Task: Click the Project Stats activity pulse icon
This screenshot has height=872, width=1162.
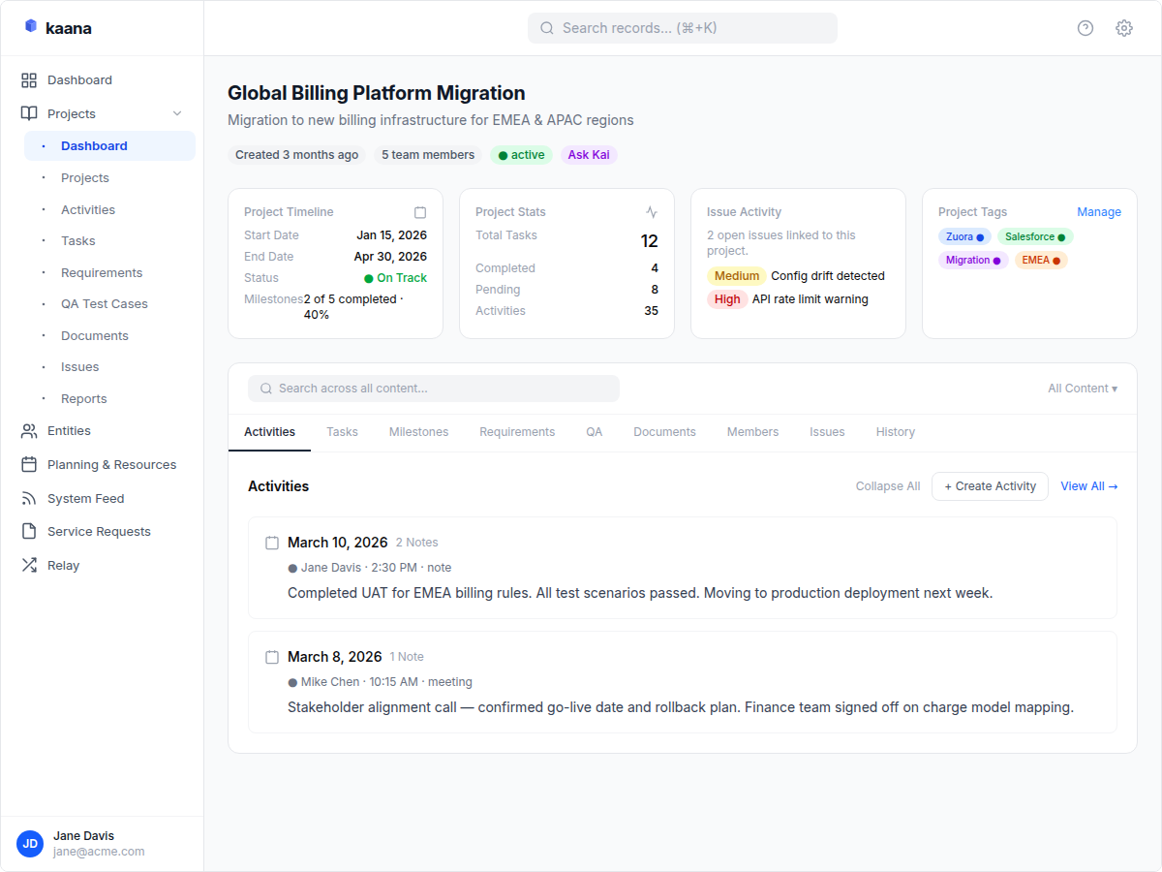Action: (652, 212)
